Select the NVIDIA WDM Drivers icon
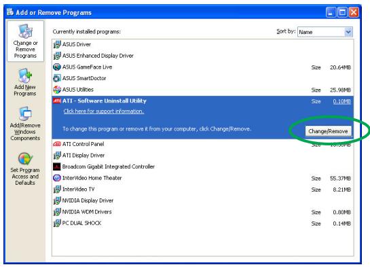The height and width of the screenshot is (267, 370). pyautogui.click(x=57, y=212)
